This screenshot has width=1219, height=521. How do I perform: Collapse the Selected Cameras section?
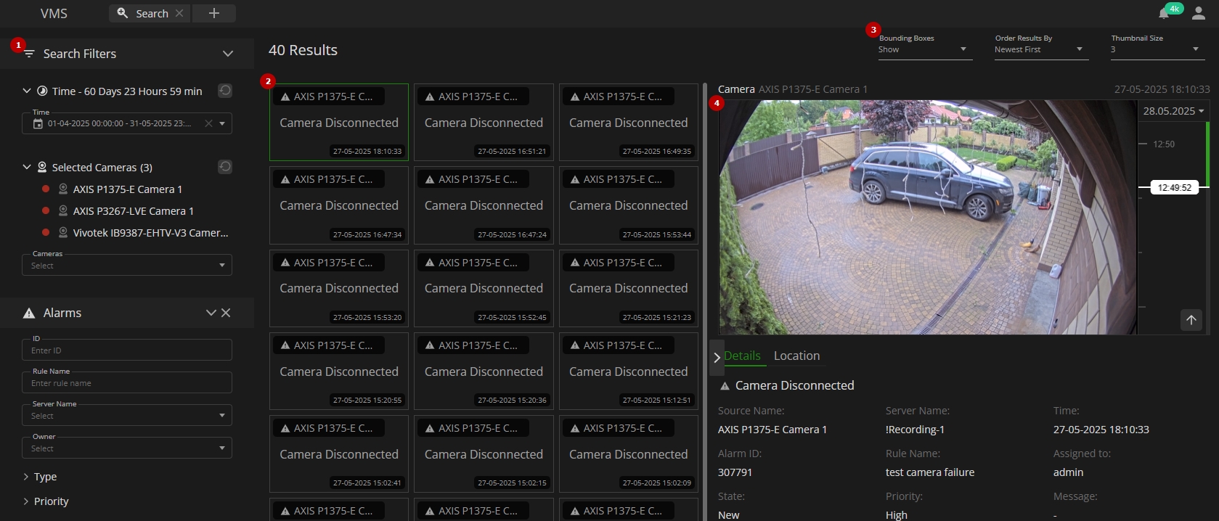(x=27, y=167)
